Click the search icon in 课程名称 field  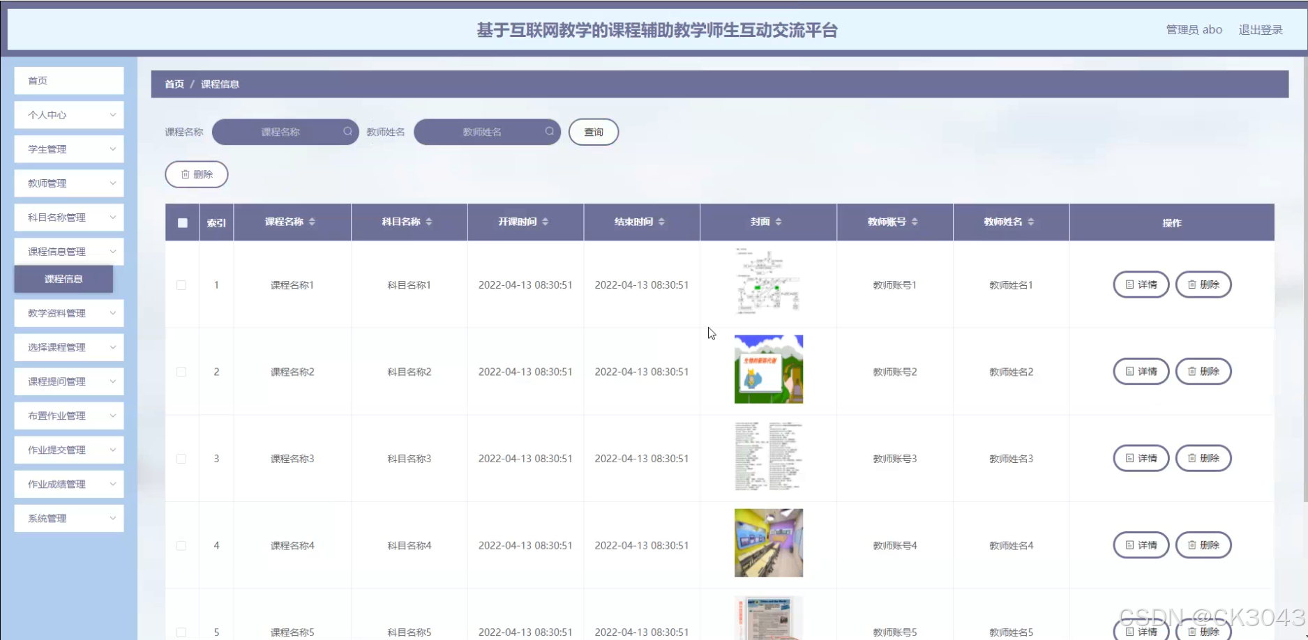click(347, 131)
